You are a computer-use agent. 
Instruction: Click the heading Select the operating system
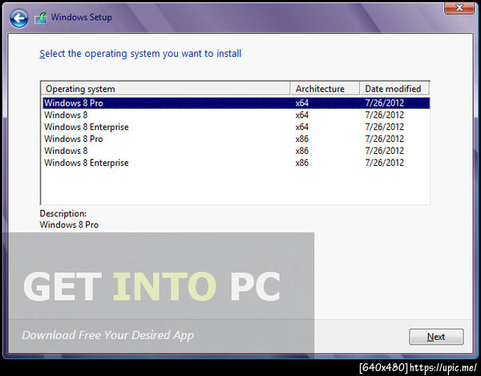(140, 54)
